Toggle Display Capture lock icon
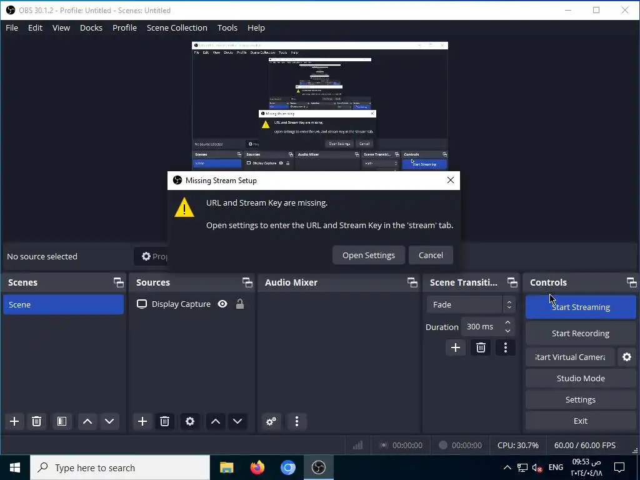 pos(240,304)
